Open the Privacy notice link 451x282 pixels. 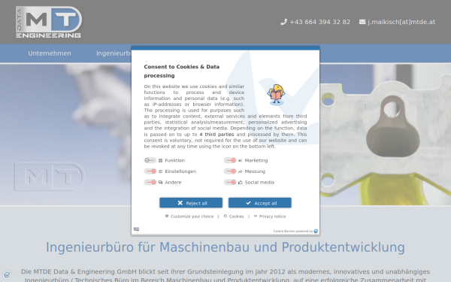click(270, 217)
